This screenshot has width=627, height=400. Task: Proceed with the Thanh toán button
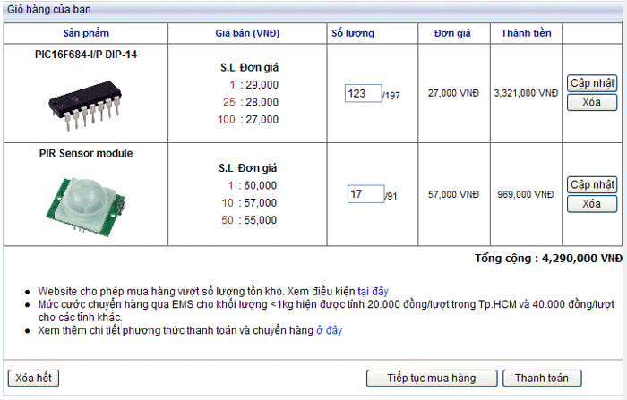536,378
